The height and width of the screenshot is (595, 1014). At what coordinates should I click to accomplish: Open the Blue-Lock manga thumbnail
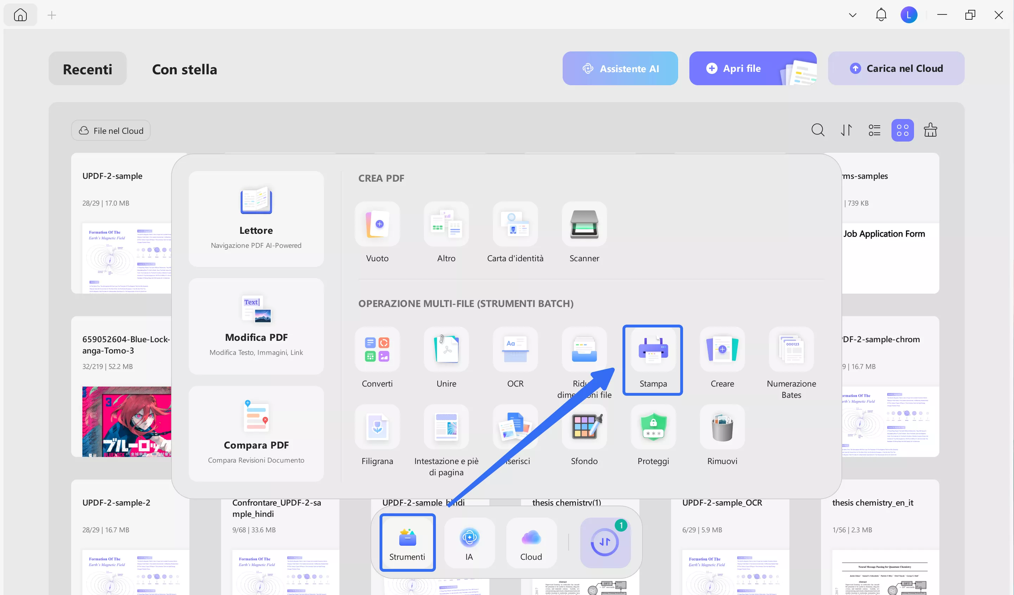click(126, 421)
